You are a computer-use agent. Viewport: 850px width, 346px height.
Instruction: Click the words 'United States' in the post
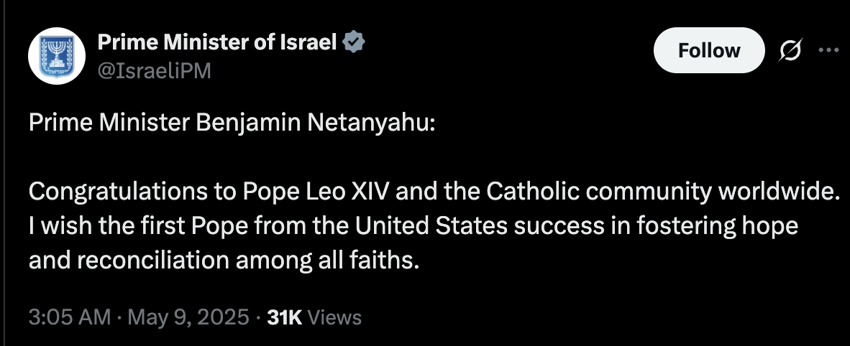431,226
